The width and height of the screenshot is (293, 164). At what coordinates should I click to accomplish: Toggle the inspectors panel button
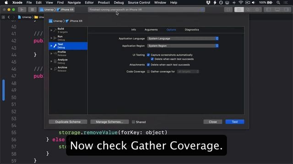coord(286,10)
